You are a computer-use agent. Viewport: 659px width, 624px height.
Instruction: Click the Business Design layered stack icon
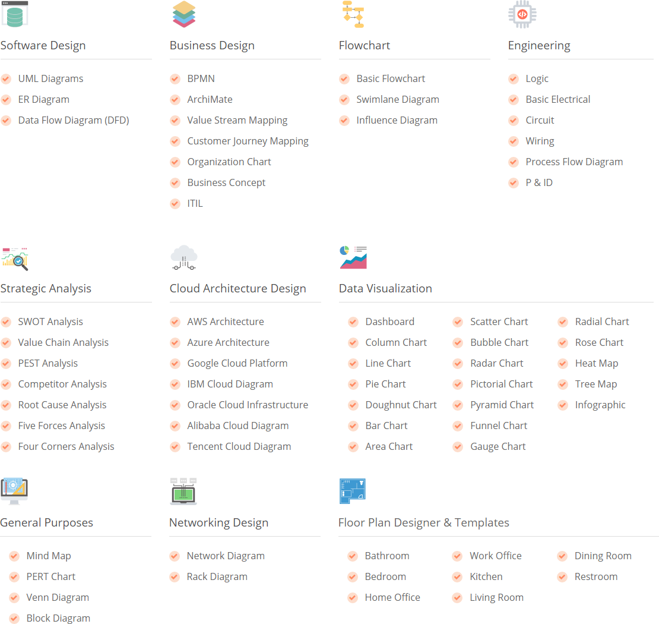click(184, 14)
